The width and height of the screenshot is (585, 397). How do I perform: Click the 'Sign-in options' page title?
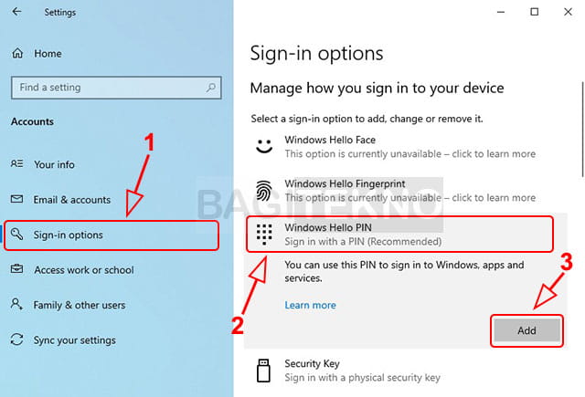tap(316, 53)
